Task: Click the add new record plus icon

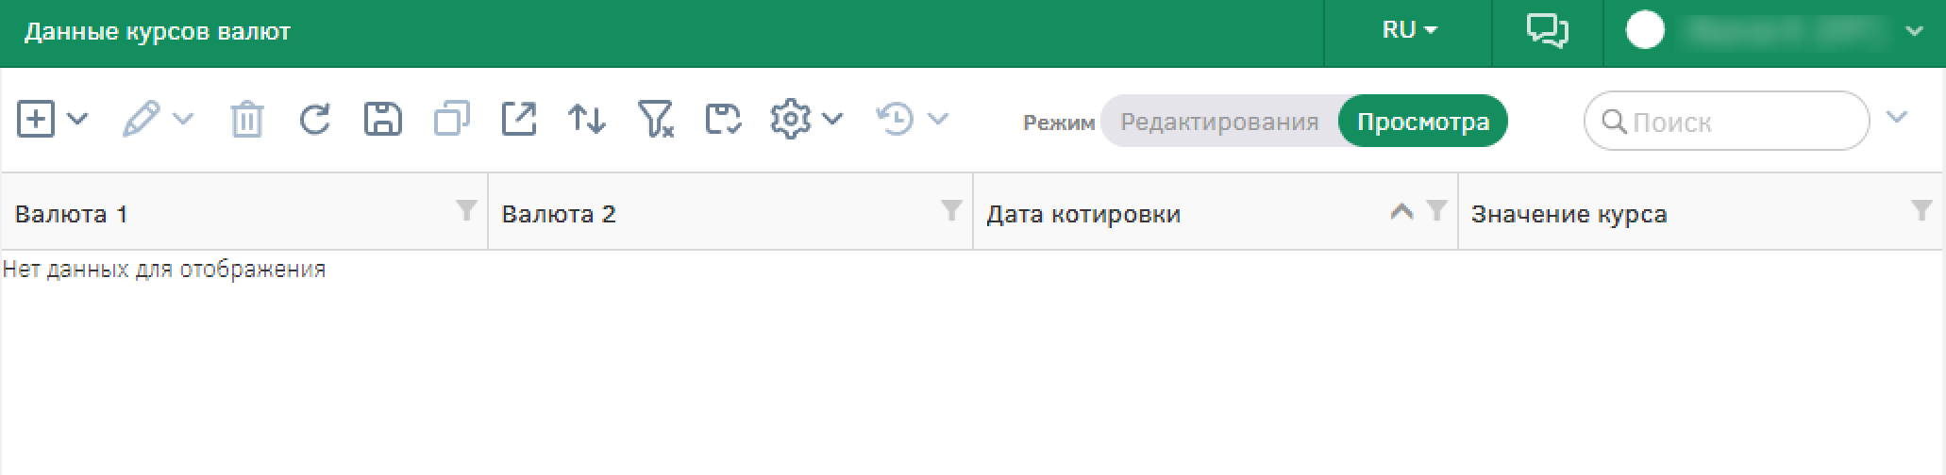Action: pyautogui.click(x=37, y=120)
